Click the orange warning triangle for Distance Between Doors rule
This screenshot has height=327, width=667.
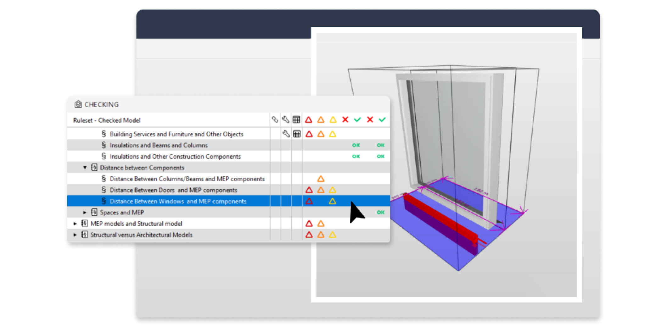(x=321, y=190)
